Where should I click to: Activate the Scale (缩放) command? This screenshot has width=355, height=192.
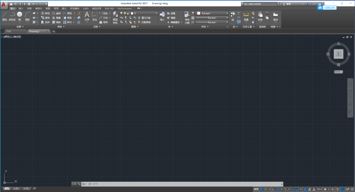coord(56,22)
